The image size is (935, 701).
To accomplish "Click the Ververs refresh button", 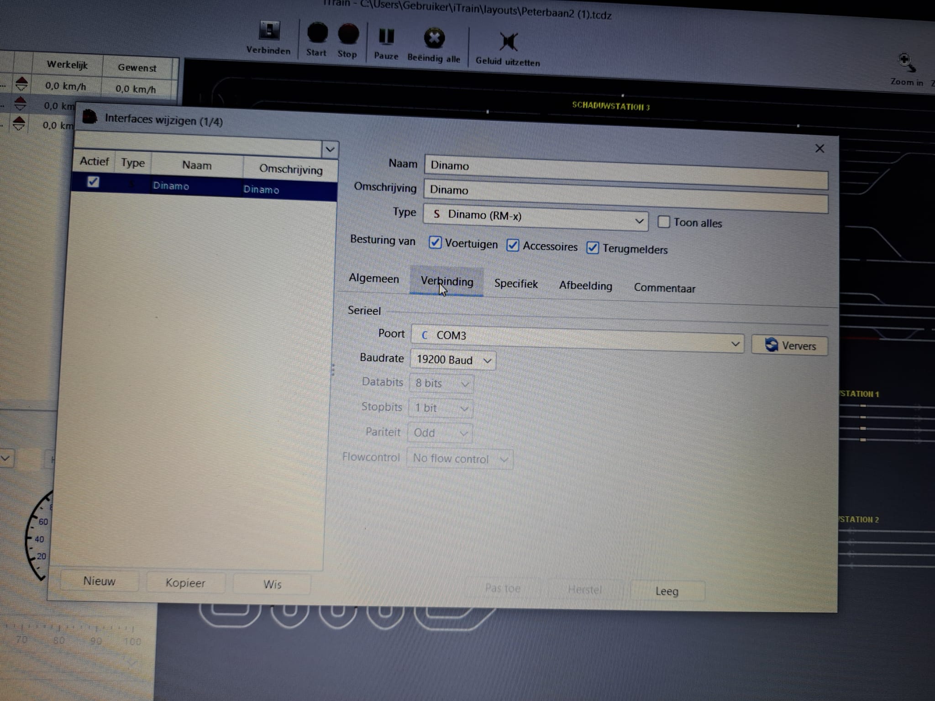I will (790, 345).
